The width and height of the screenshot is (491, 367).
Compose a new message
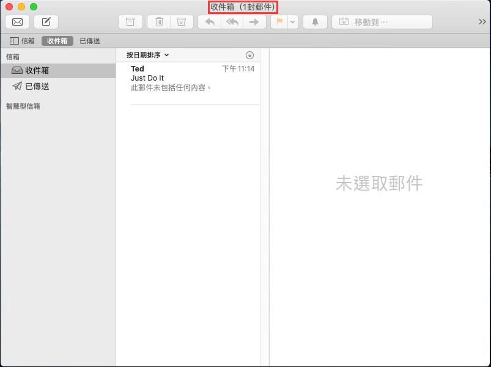(46, 22)
